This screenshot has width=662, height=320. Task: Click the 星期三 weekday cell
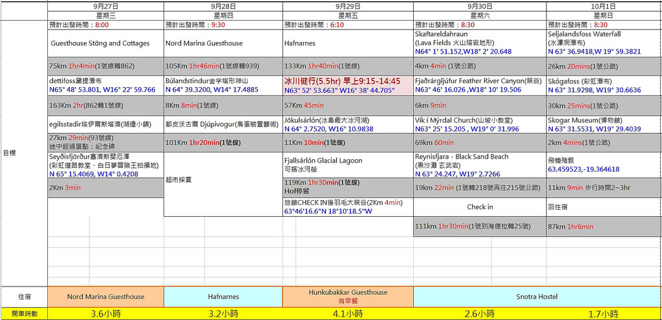point(105,15)
